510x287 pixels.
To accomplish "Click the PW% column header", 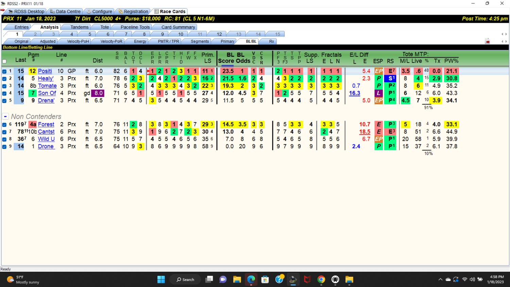I will (452, 61).
